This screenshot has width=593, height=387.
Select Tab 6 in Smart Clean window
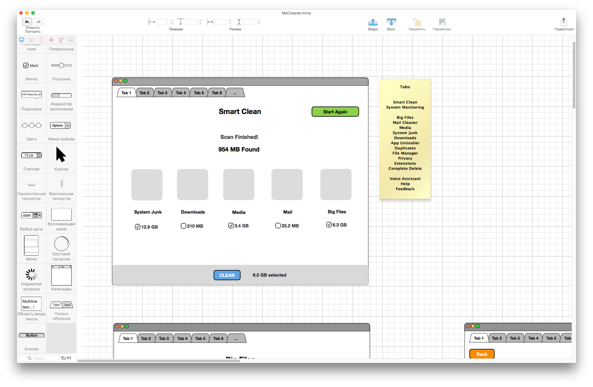[217, 93]
